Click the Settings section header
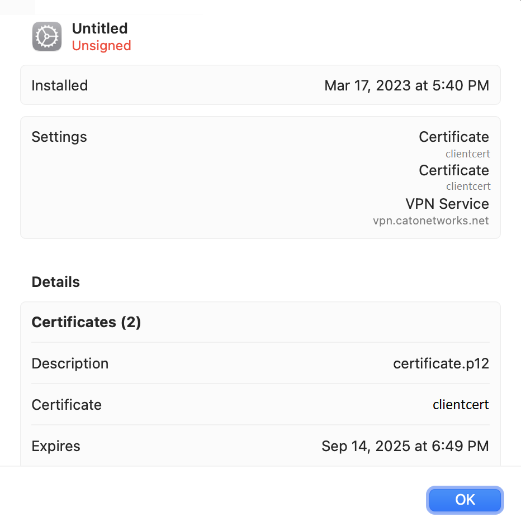 pos(59,137)
